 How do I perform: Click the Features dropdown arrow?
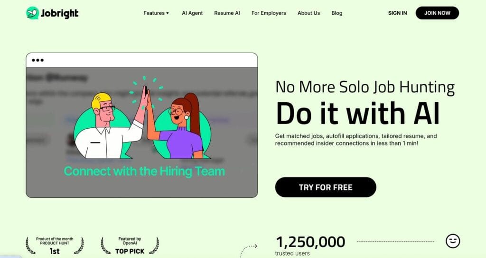pos(168,13)
